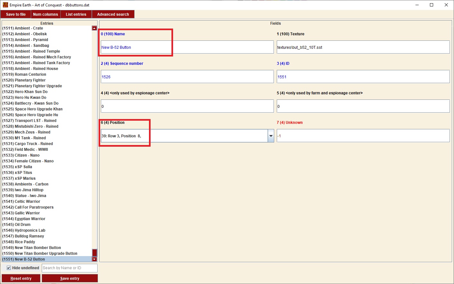Select entry Bulldog Ramsey
454x284 pixels.
click(x=47, y=236)
